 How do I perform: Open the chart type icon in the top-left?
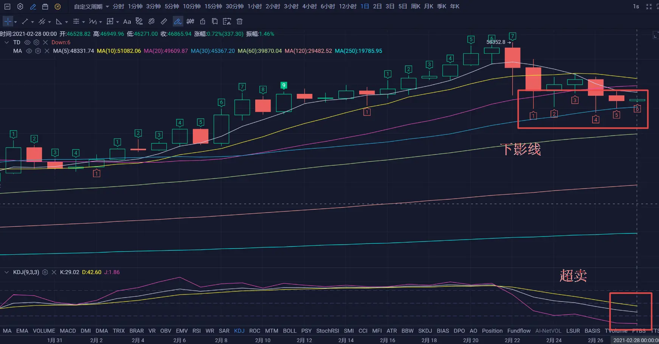7,6
